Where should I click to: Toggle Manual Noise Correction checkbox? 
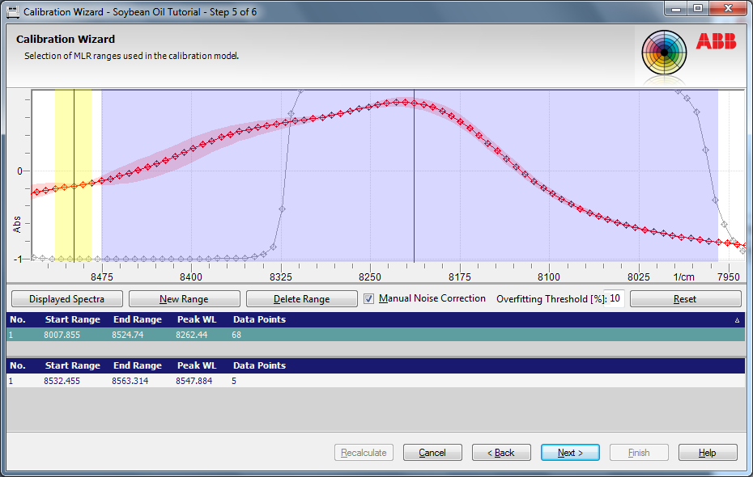(369, 298)
